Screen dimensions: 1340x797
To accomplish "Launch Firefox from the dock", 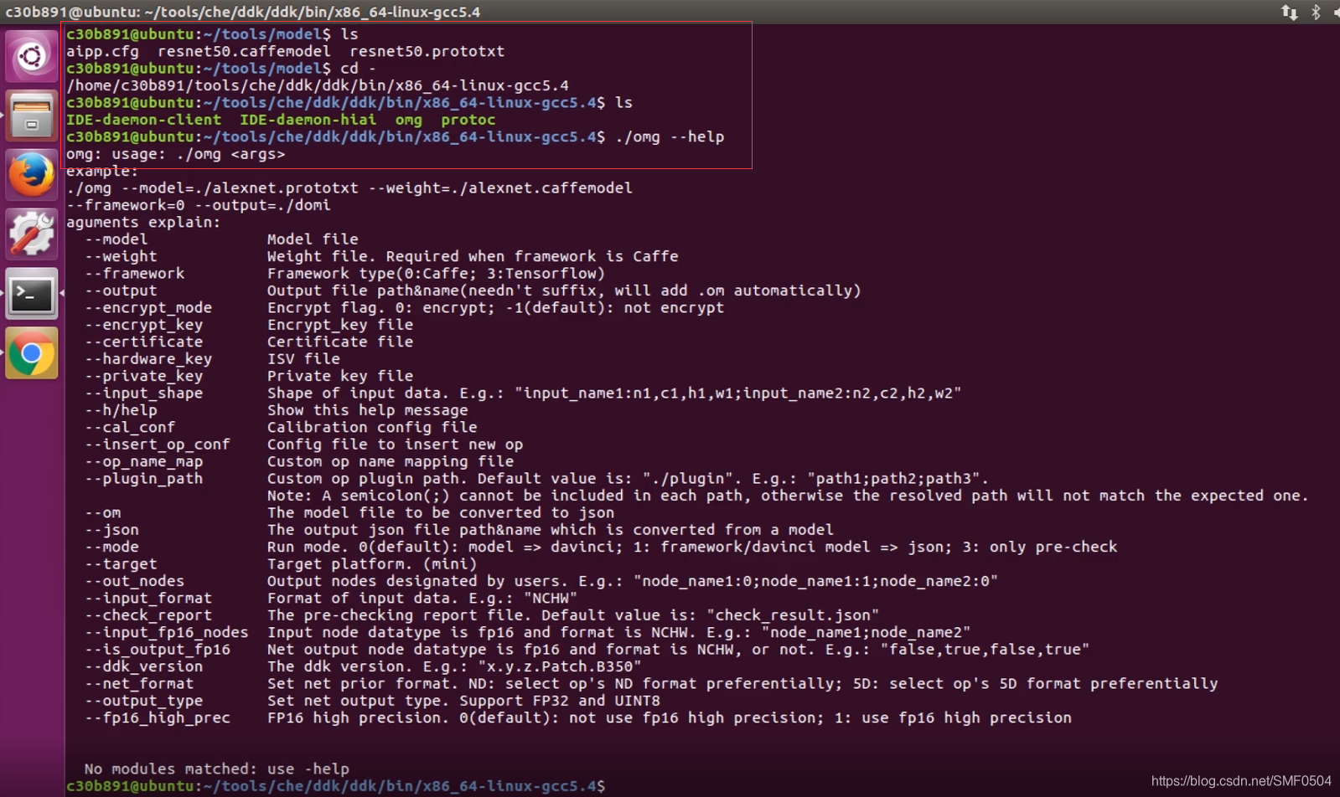I will click(32, 175).
